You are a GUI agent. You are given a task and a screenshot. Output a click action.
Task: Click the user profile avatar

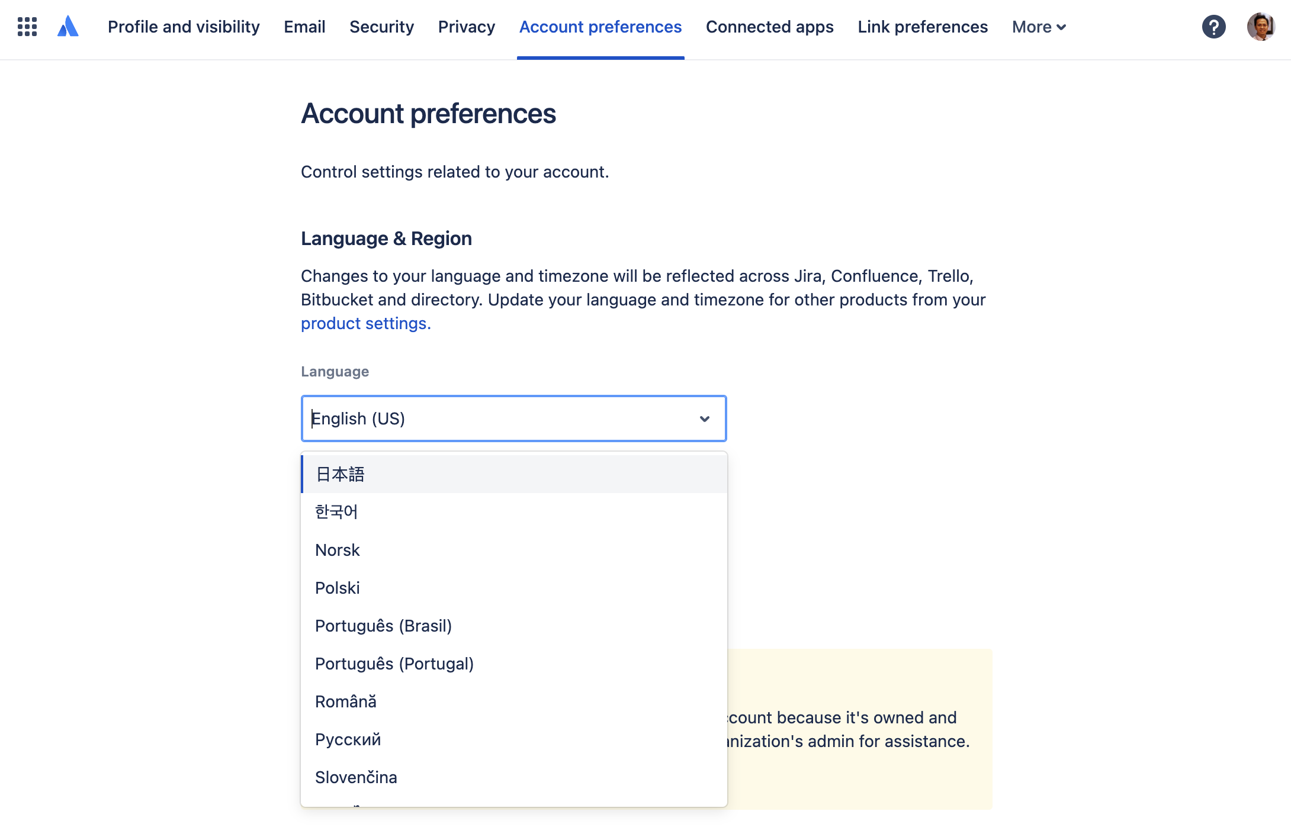pos(1261,27)
